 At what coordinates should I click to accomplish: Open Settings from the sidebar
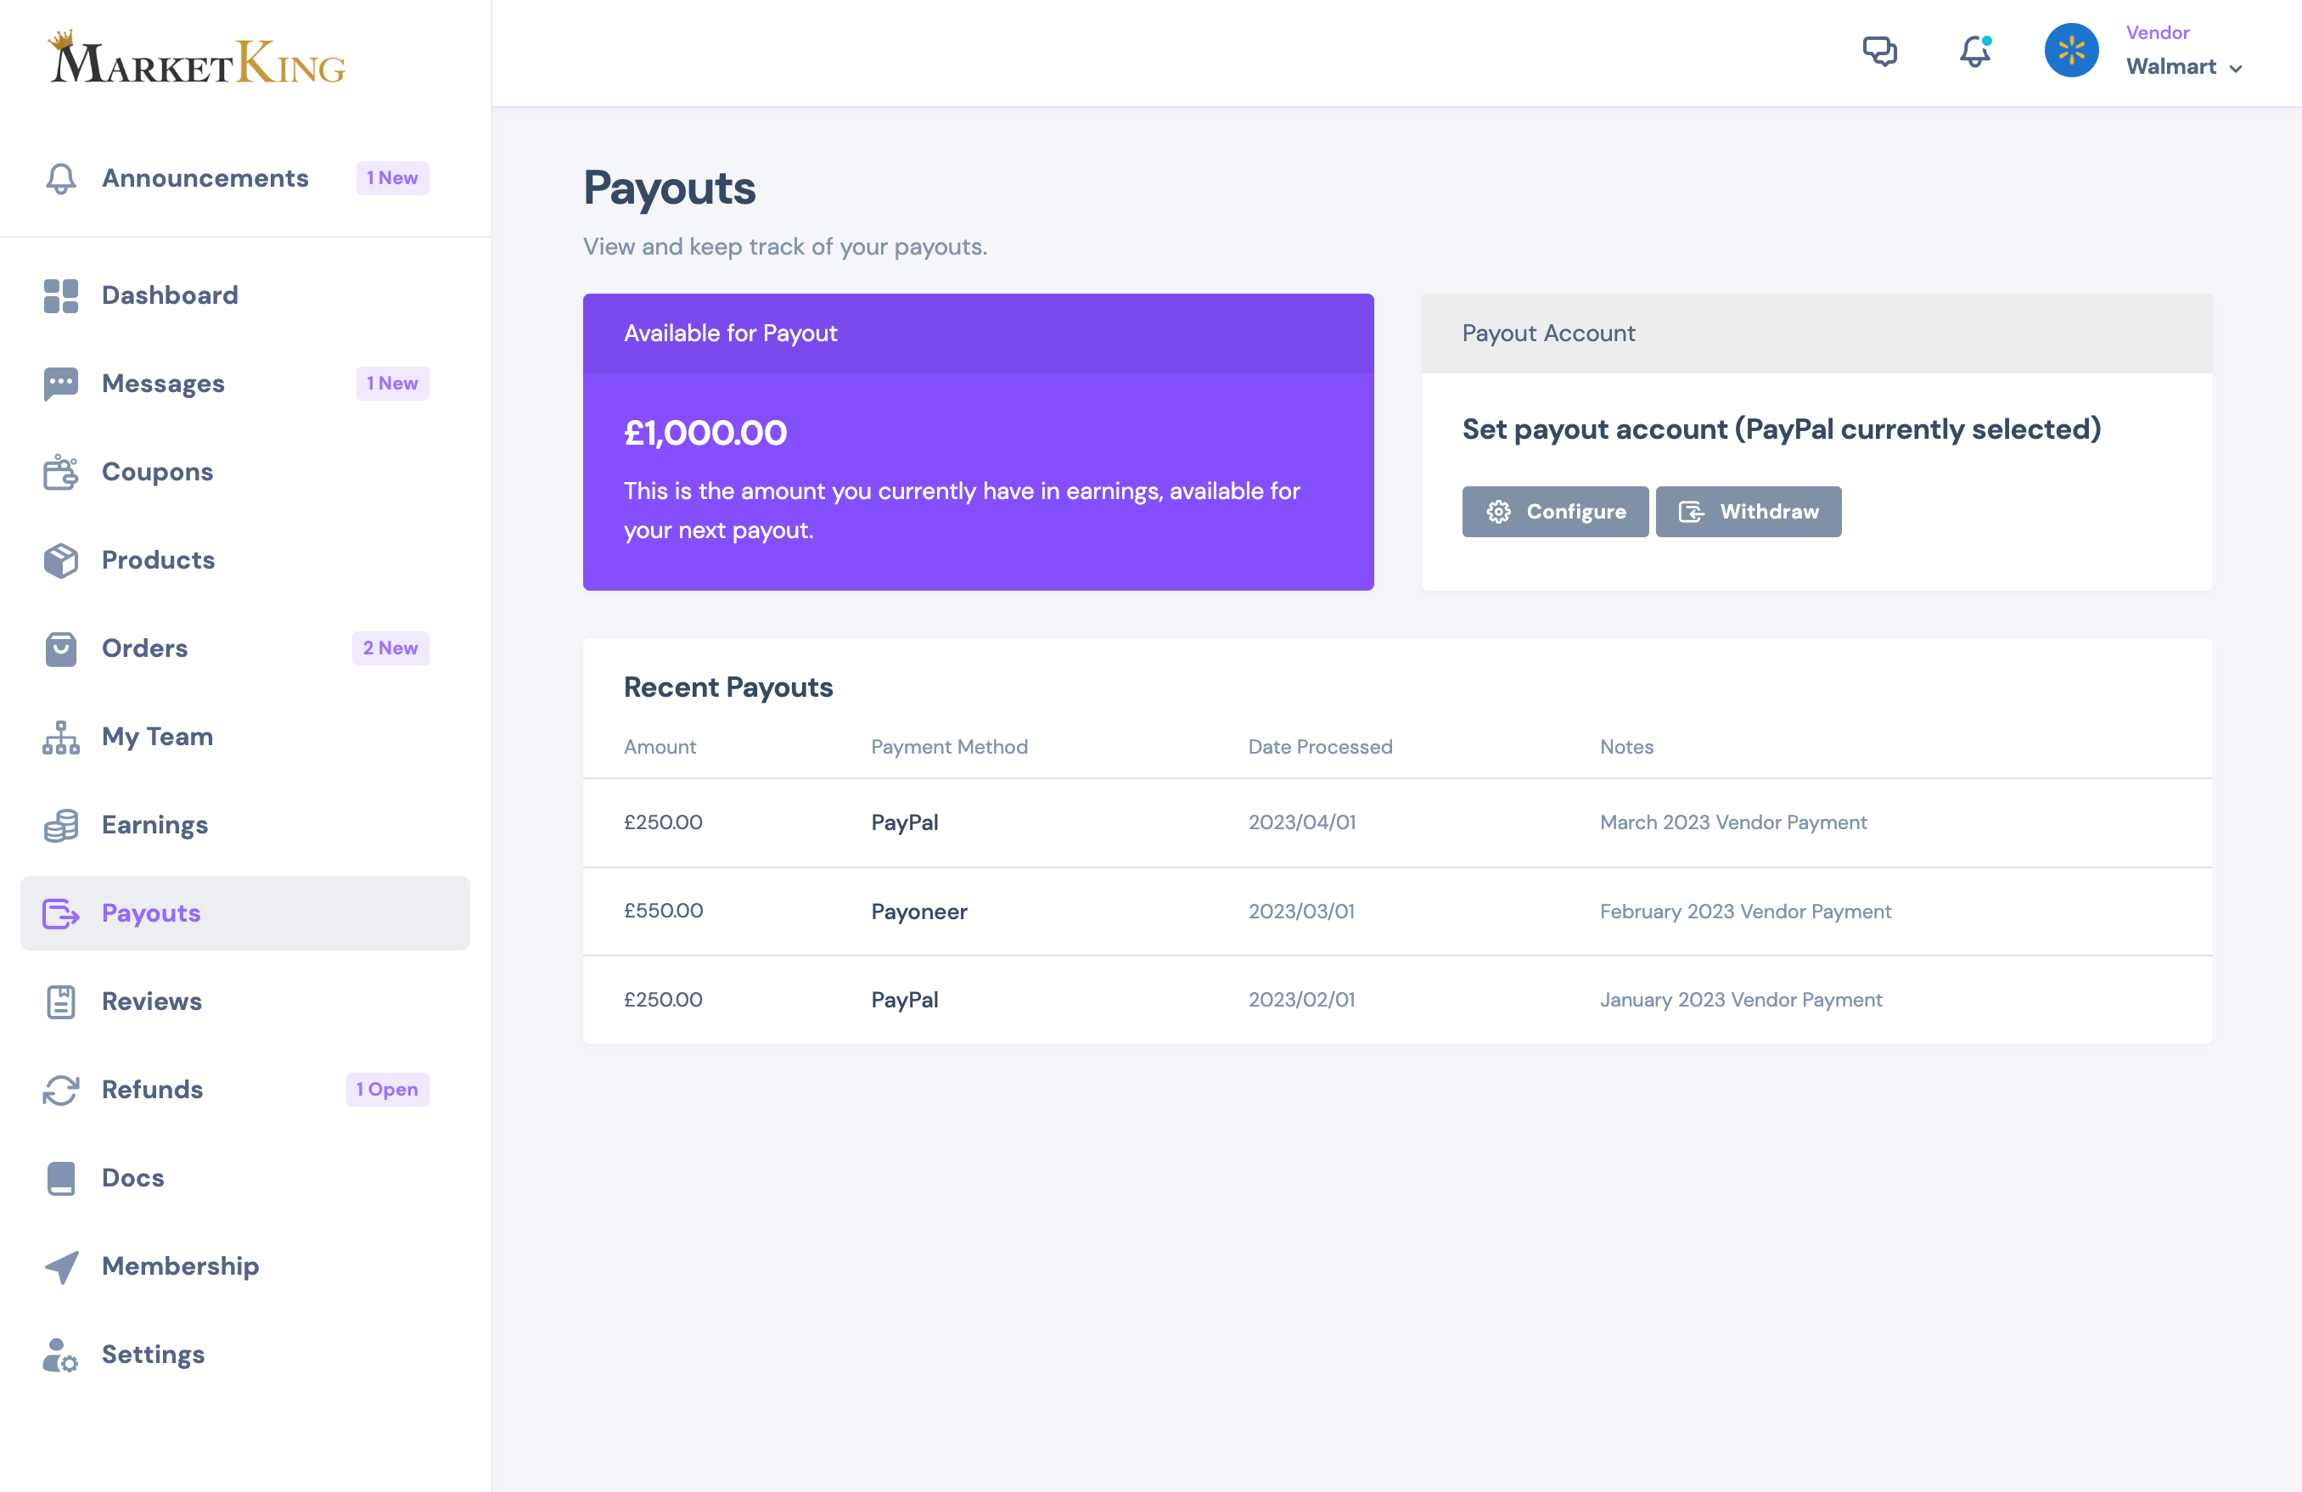[153, 1354]
